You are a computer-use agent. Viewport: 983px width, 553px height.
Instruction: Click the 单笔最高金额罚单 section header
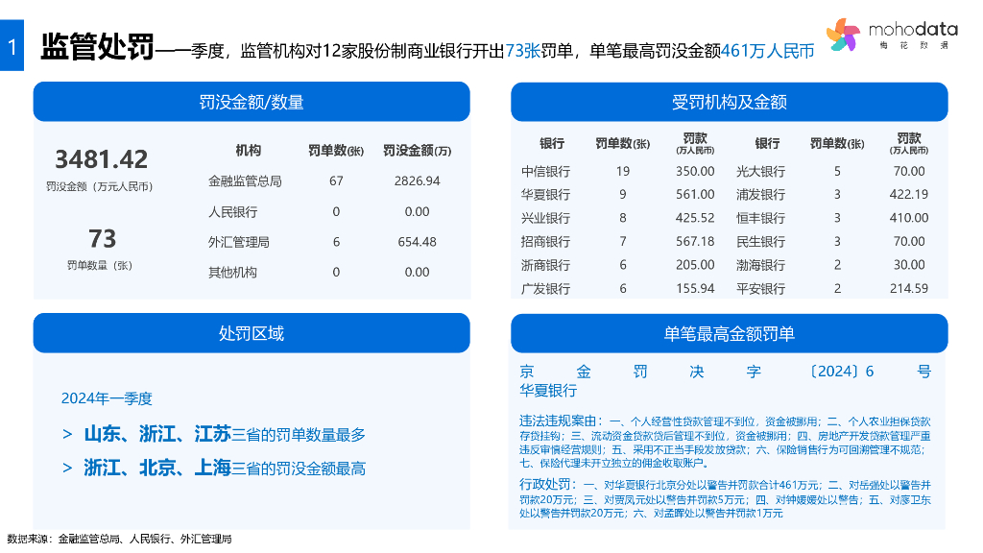pyautogui.click(x=730, y=333)
